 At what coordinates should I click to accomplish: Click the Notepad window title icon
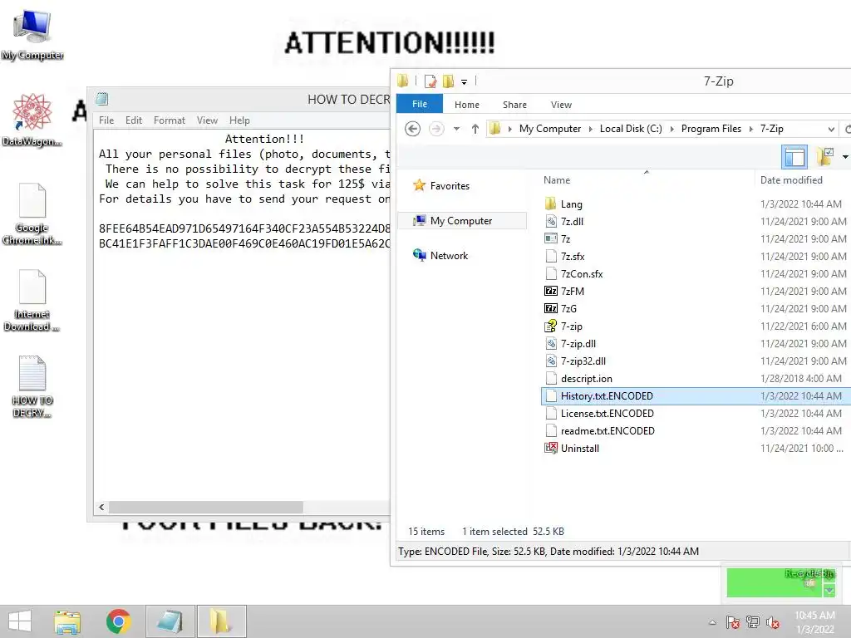point(102,99)
